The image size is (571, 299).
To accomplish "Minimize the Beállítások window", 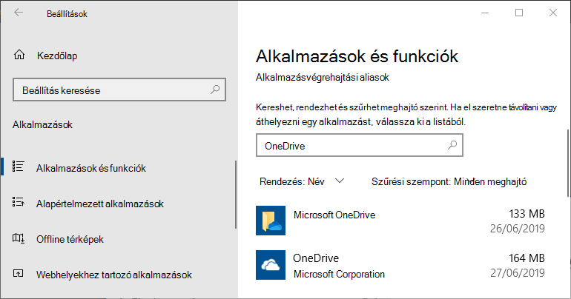I will pos(485,13).
